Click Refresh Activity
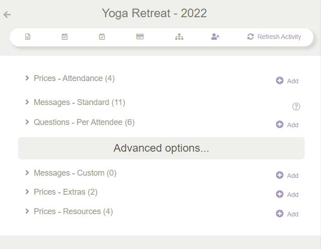Image resolution: width=321 pixels, height=249 pixels. (274, 37)
